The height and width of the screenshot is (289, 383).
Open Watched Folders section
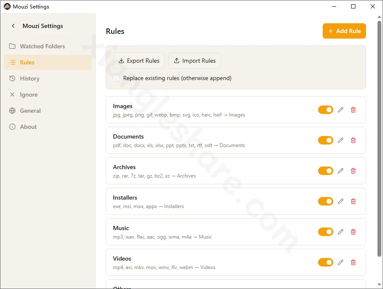coord(48,46)
